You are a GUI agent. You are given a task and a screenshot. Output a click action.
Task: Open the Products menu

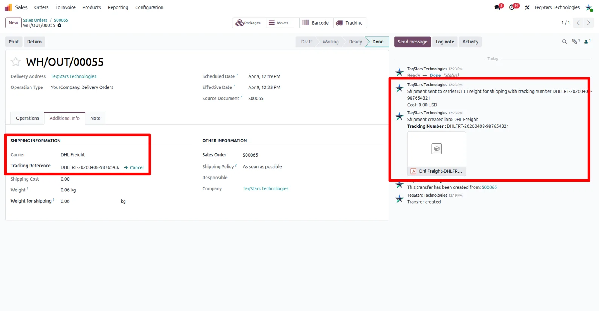(92, 7)
